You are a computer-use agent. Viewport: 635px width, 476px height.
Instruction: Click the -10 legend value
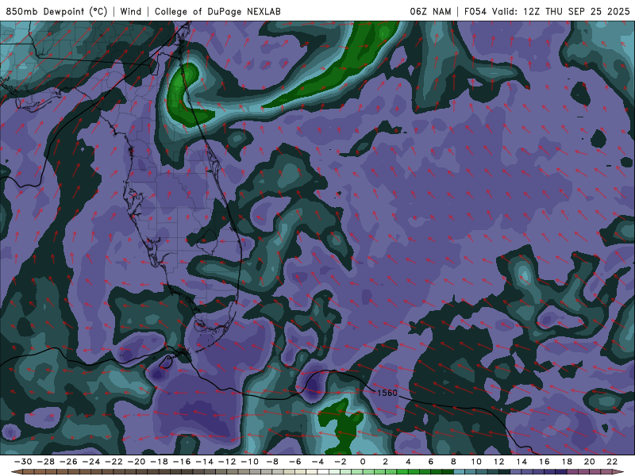coord(250,462)
